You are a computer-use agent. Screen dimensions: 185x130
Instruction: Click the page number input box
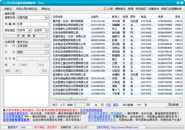coord(79,105)
